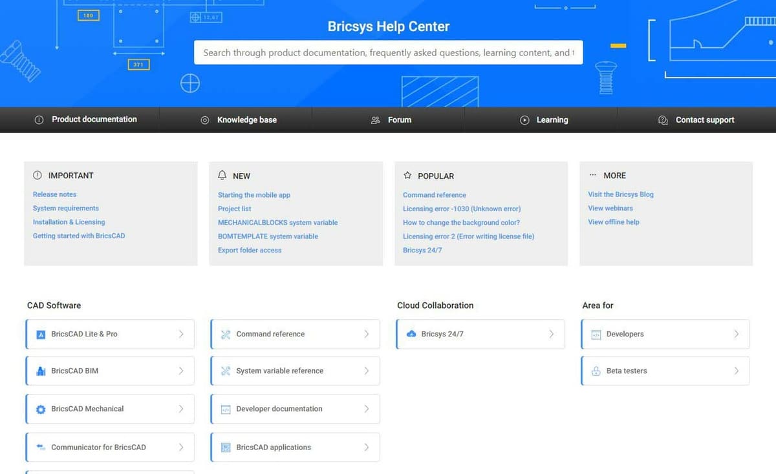Viewport: 776px width, 474px height.
Task: Click the Bricsys Help Center title
Action: (x=388, y=26)
